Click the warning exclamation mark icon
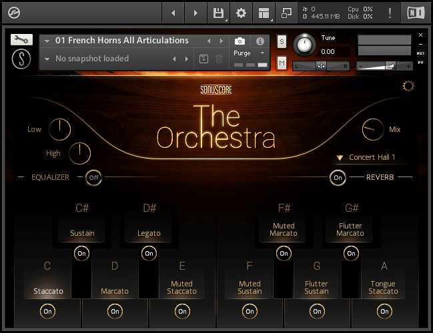433x333 pixels. pos(390,13)
